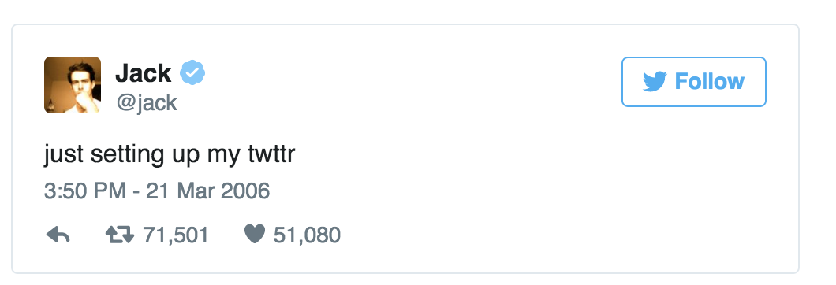Open the profile via the Jack display name
Screen dimensions: 836x285
tap(144, 73)
